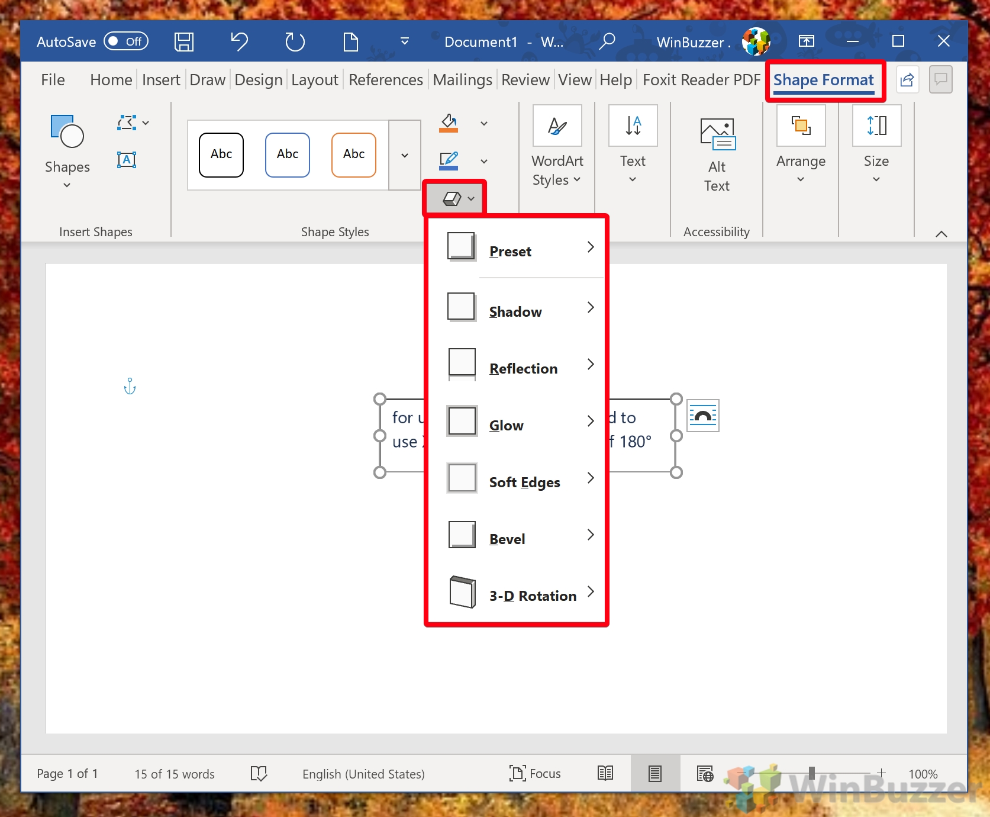The height and width of the screenshot is (817, 990).
Task: Click the WinBuzzer account avatar
Action: tap(756, 41)
